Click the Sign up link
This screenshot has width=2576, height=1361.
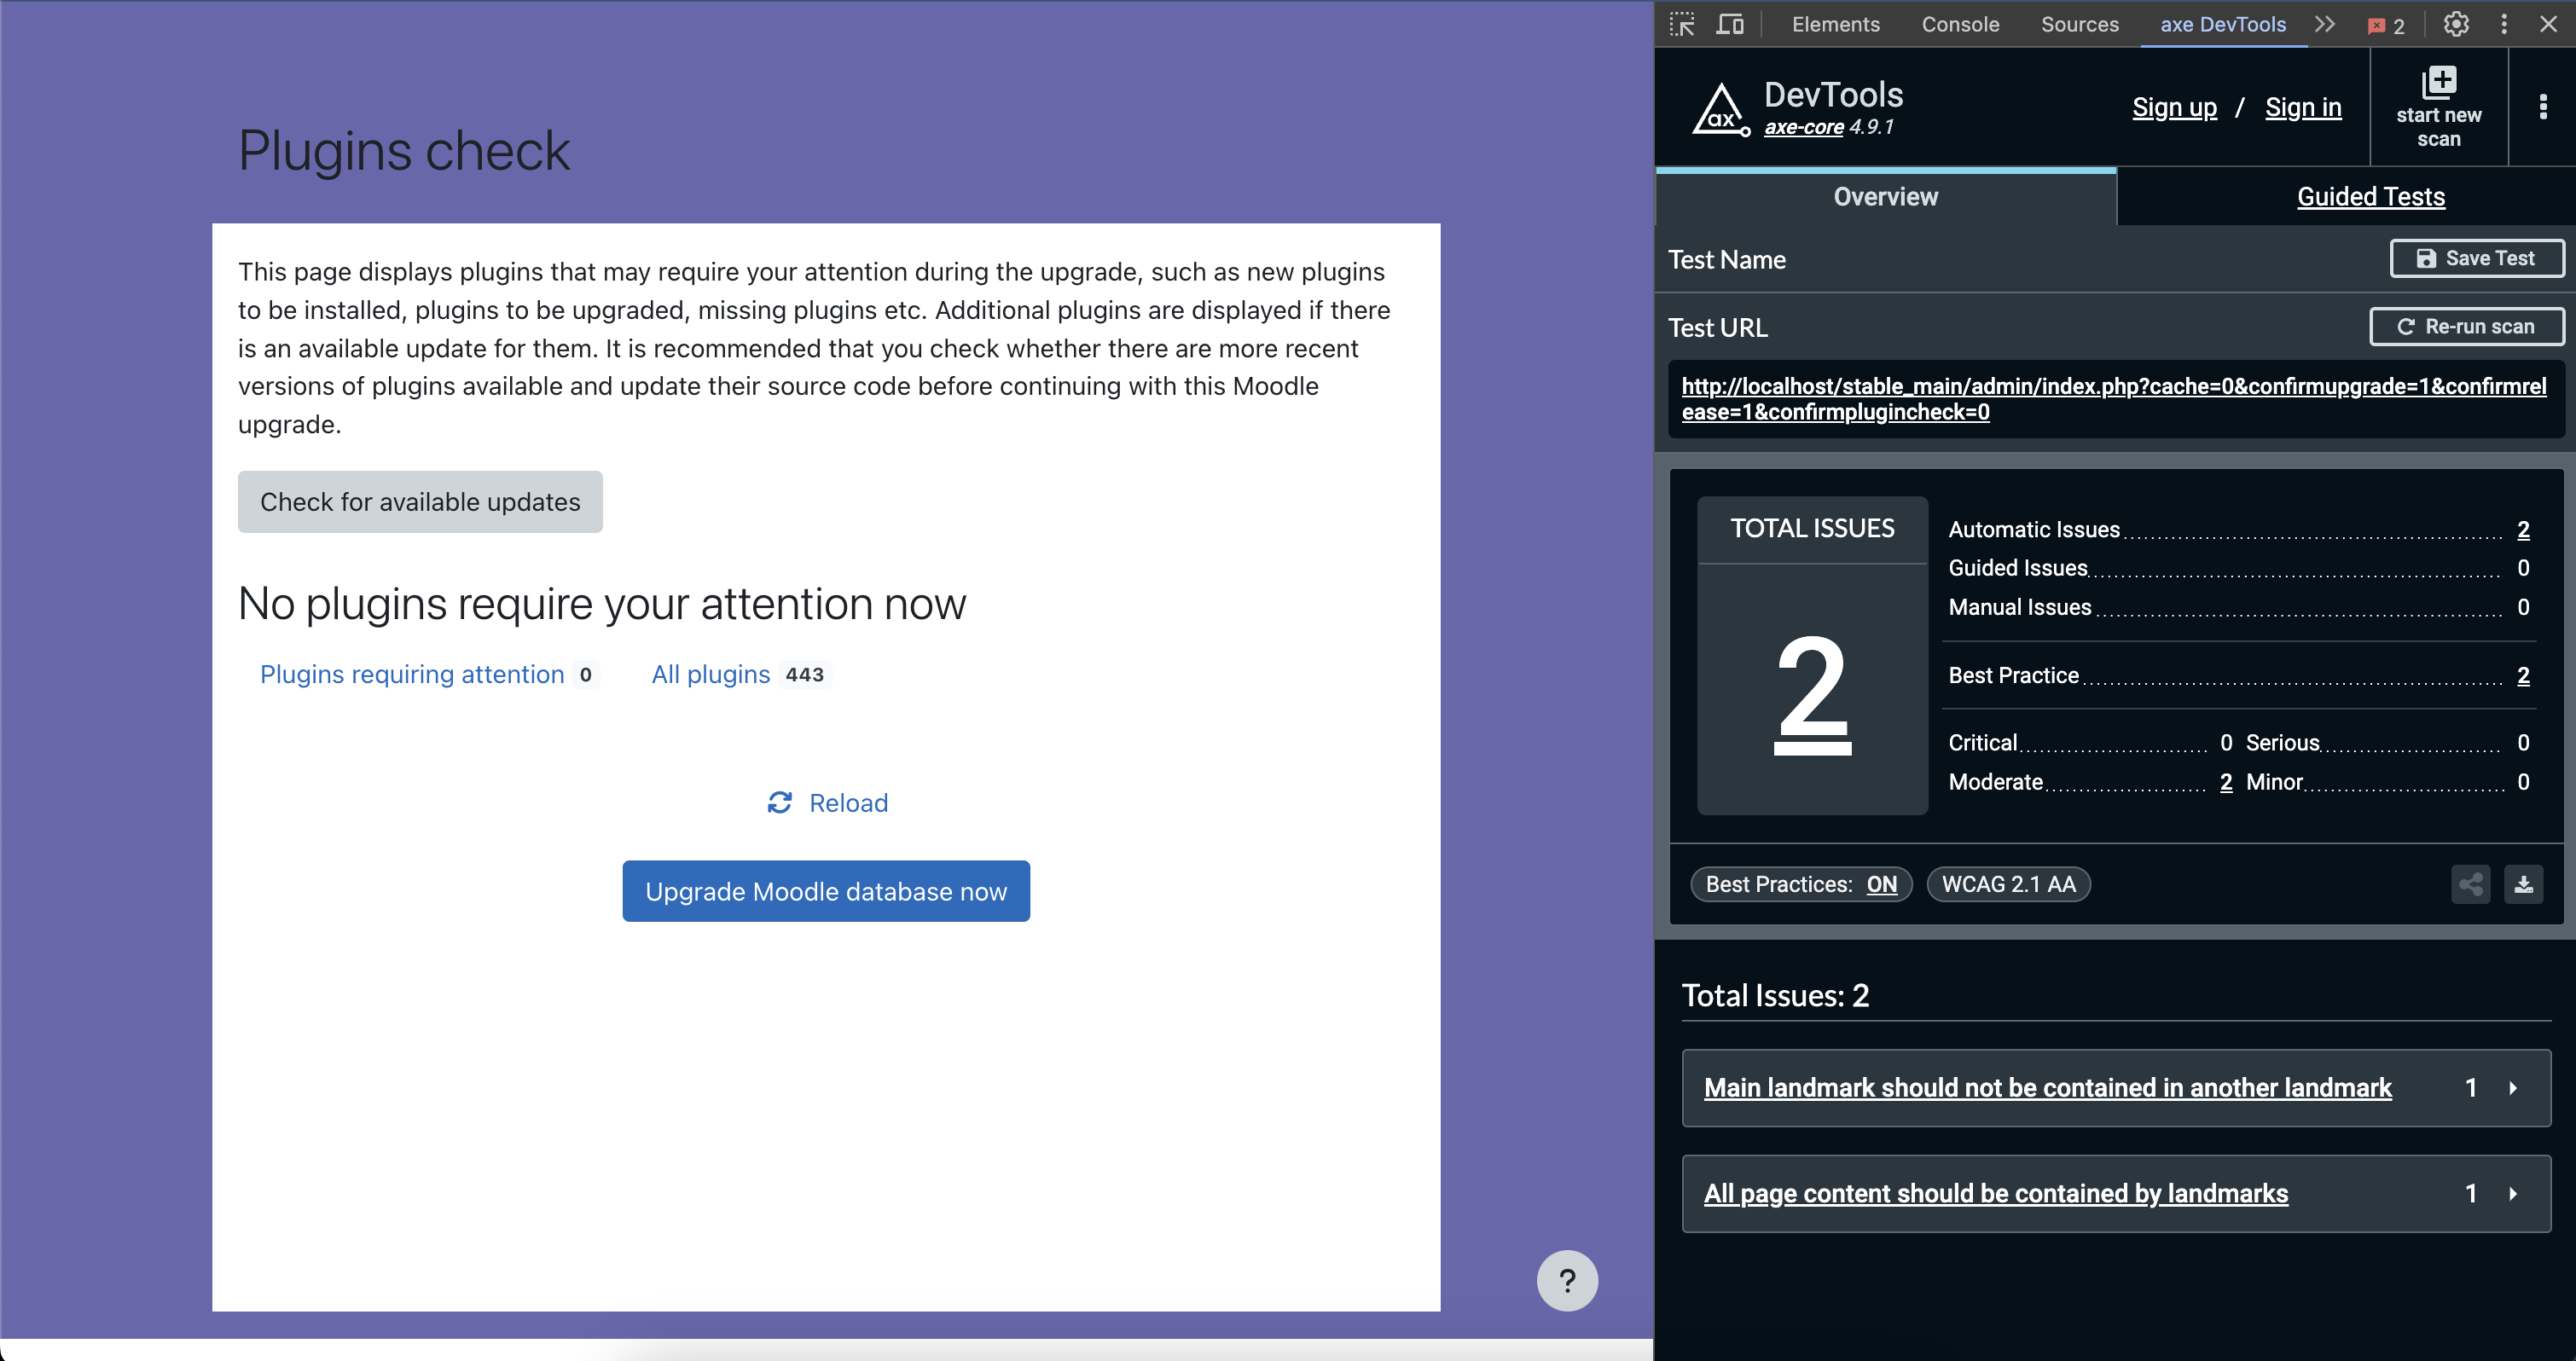[x=2175, y=107]
